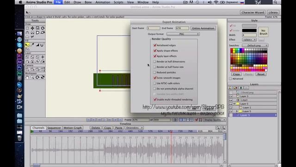Viewport: 296px width, 167px height.
Task: Disable multi-threaded rendering checkbox
Action: [x=155, y=99]
